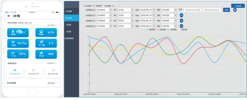The image size is (247, 100).
Task: Tap the back arrow next to 详情
Action: point(9,16)
